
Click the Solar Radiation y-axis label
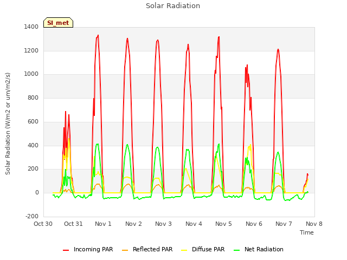[8, 123]
